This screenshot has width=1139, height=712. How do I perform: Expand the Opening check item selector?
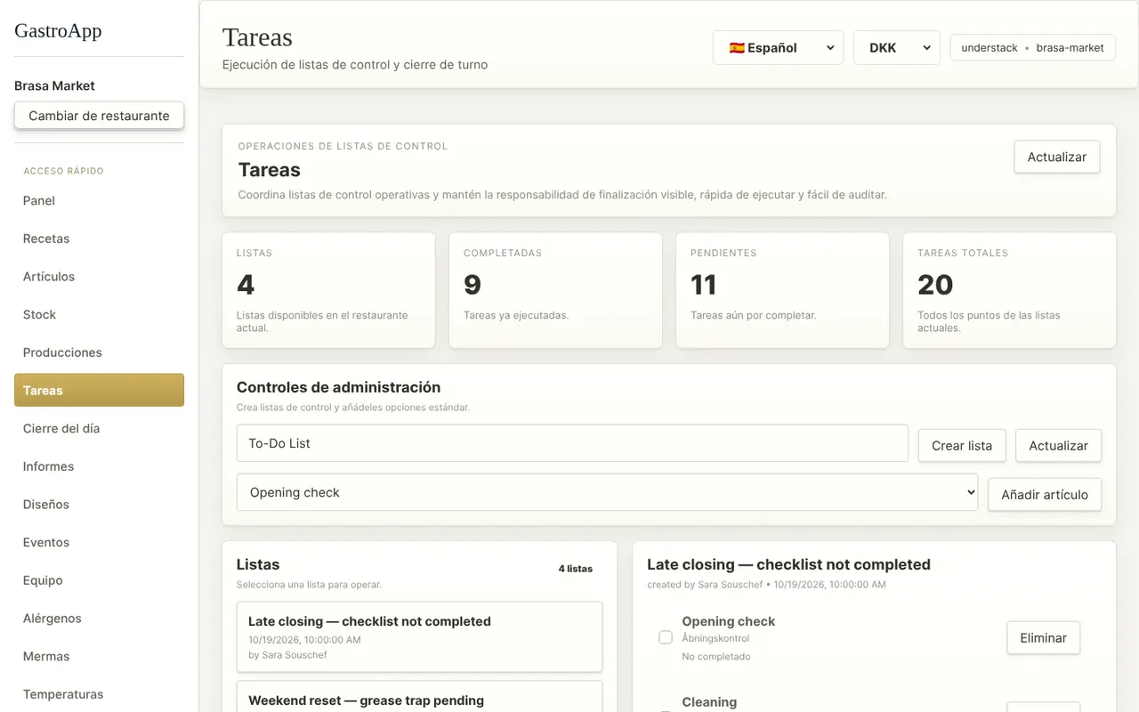(607, 492)
